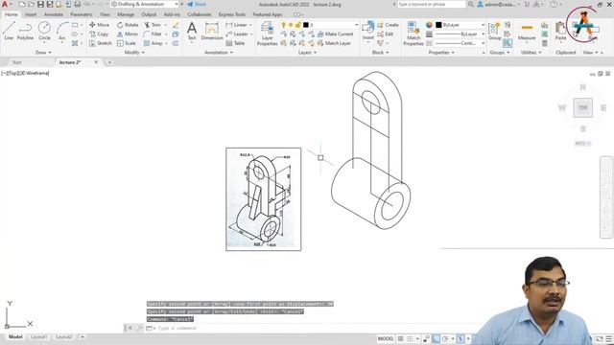The image size is (614, 345).
Task: Click Edit block button
Action: [x=386, y=34]
